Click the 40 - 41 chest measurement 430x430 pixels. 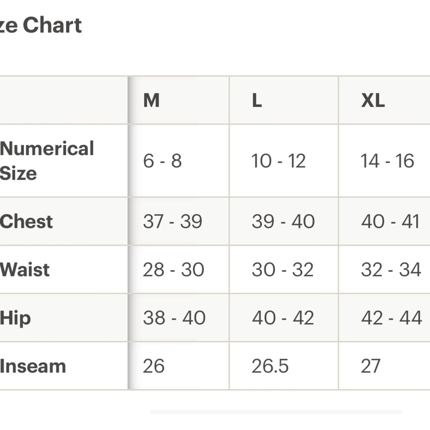(390, 221)
